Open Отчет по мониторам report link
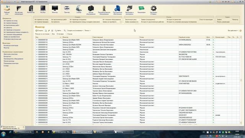 click(x=206, y=20)
